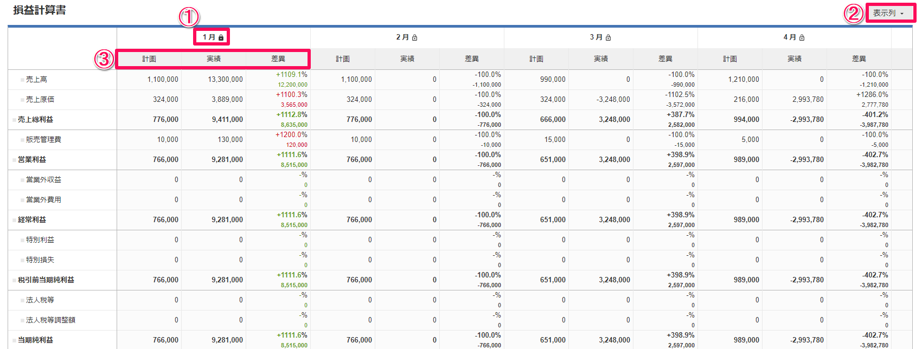Click the open padlock icon beside 4月
Viewport: 922px width, 349px height.
(x=802, y=37)
